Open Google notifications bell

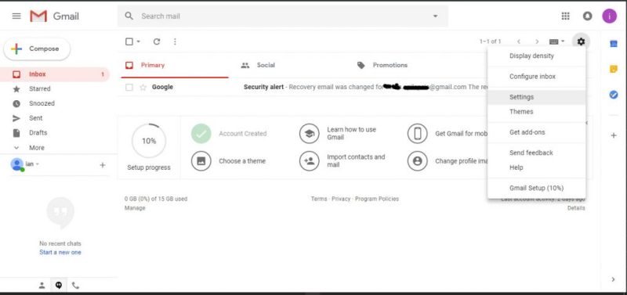point(587,16)
